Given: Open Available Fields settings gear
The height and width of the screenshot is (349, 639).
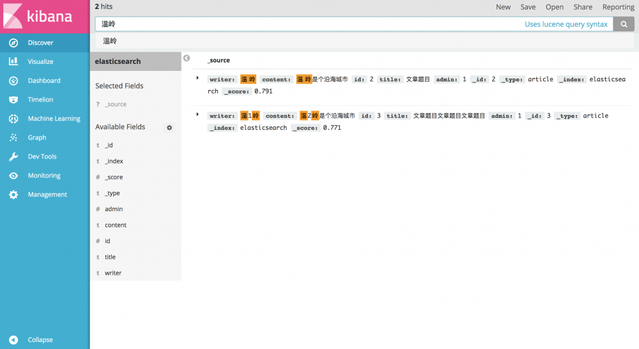Looking at the screenshot, I should click(x=169, y=128).
